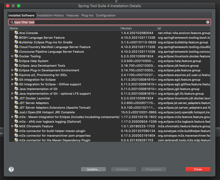
Task: Open the Configuration tab
Action: (x=106, y=15)
